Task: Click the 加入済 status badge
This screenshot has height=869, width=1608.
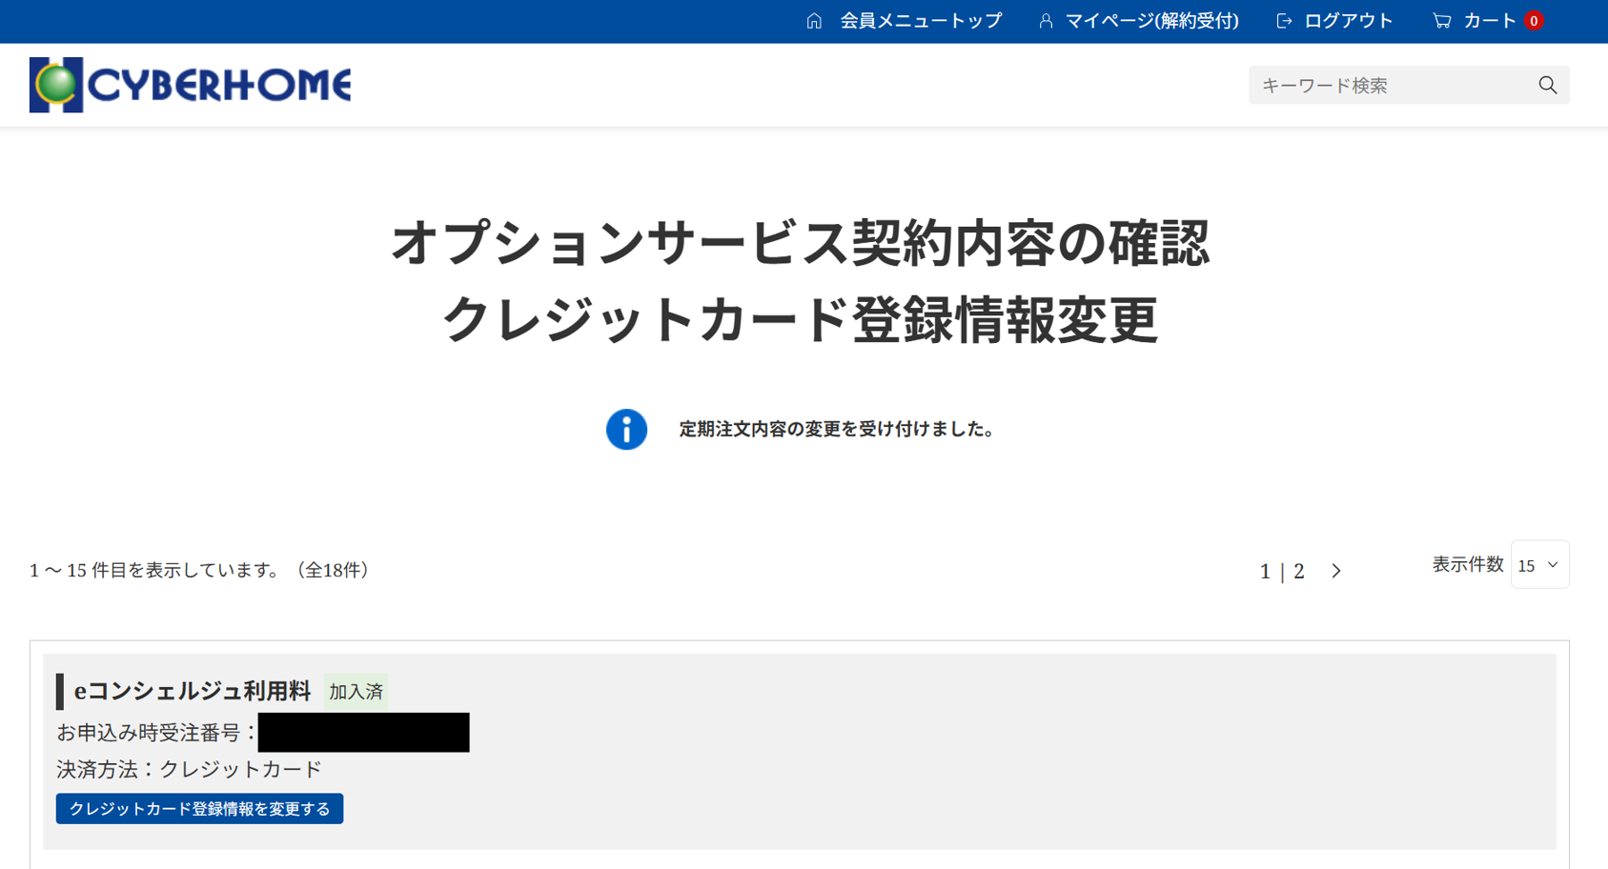Action: click(356, 692)
